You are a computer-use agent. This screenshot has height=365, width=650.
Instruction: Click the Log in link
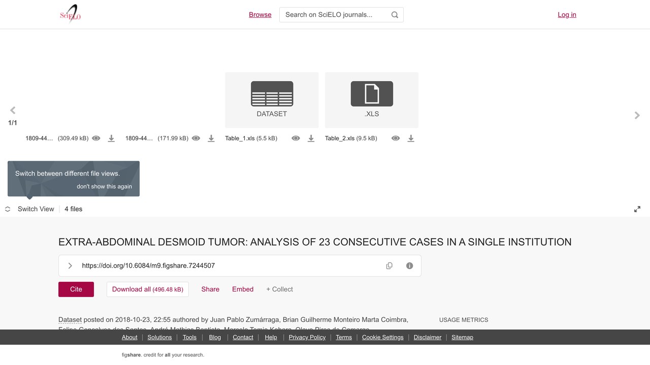pos(567,15)
